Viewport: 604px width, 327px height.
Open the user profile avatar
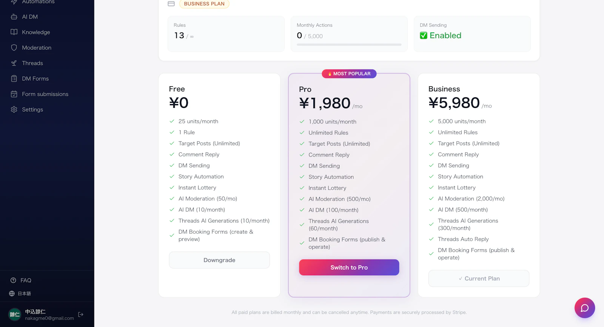pos(15,315)
